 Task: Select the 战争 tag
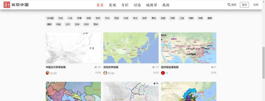pyautogui.click(x=144, y=18)
